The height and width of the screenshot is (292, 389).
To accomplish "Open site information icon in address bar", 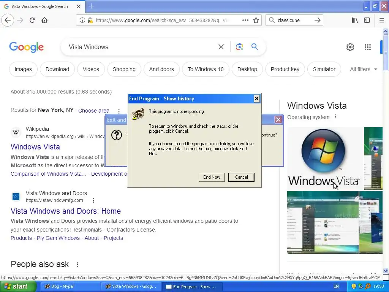I will (x=82, y=21).
